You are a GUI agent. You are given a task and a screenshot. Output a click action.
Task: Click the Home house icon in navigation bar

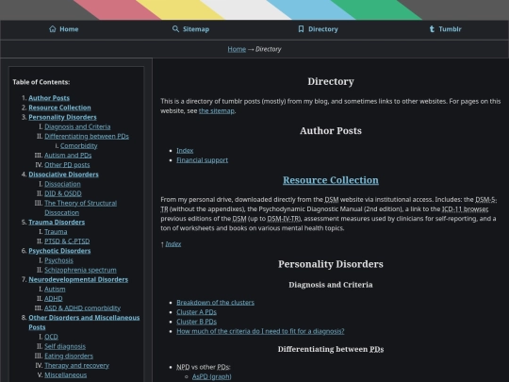coord(53,29)
